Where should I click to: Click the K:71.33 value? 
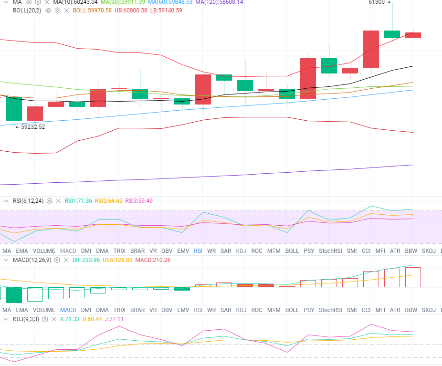[x=70, y=319]
